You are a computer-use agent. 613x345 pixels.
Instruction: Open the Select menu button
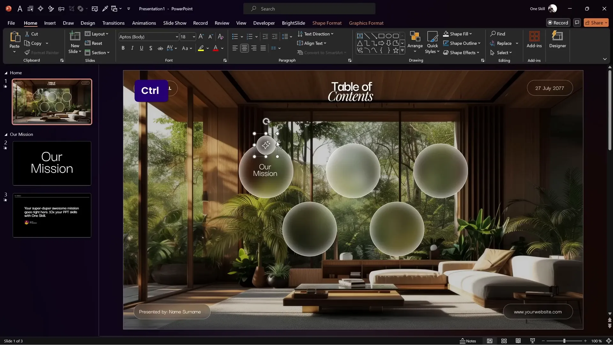[501, 53]
